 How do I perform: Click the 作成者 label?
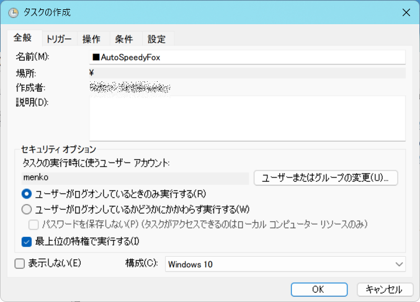pyautogui.click(x=30, y=87)
